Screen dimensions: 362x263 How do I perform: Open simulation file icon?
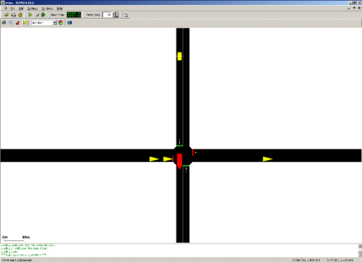6,15
